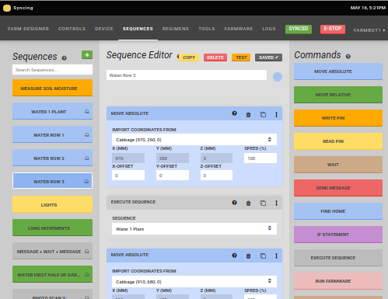Image resolution: width=388 pixels, height=299 pixels.
Task: Click the in-use icon on Water 1 Plant
Action: point(87,112)
